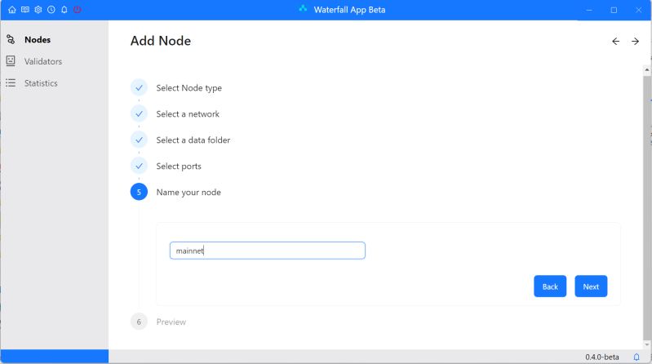Screen dimensions: 652x364
Task: Click the scrollbar down arrow
Action: point(646,344)
